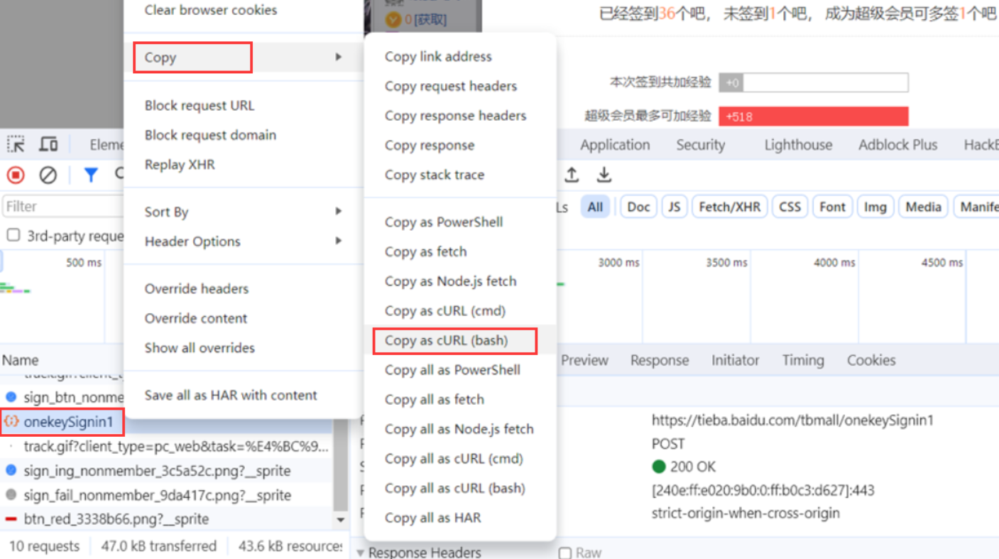Click the export HAR download icon

(x=604, y=175)
